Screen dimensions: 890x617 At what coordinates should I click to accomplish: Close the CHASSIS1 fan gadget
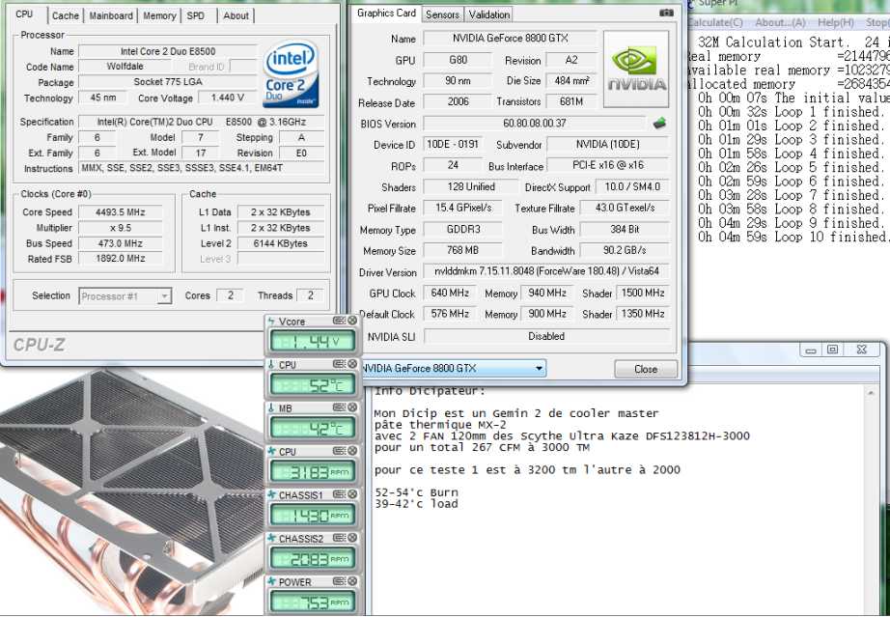coord(352,494)
